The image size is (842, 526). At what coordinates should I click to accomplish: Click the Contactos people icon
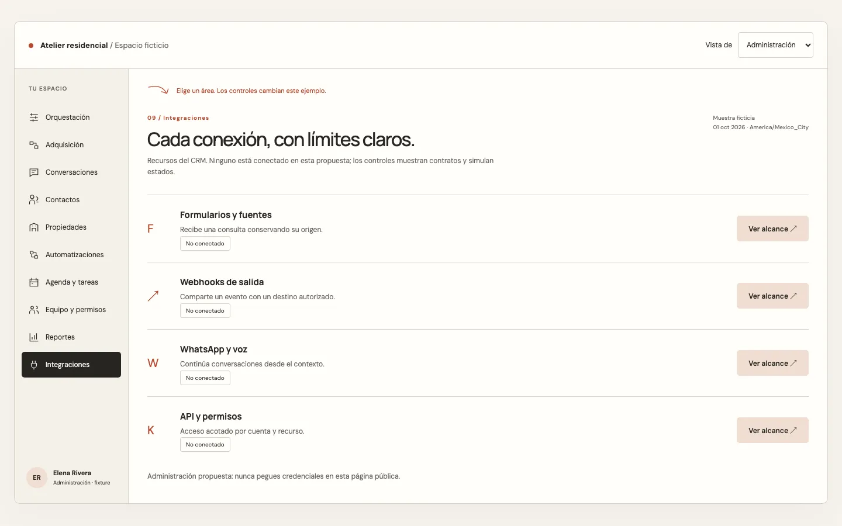[34, 200]
